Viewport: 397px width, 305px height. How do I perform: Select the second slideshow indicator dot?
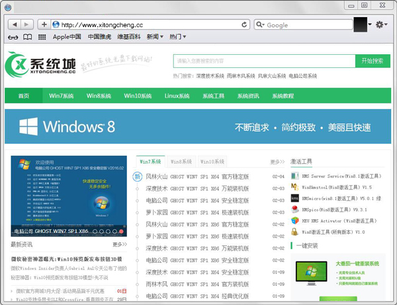101,231
